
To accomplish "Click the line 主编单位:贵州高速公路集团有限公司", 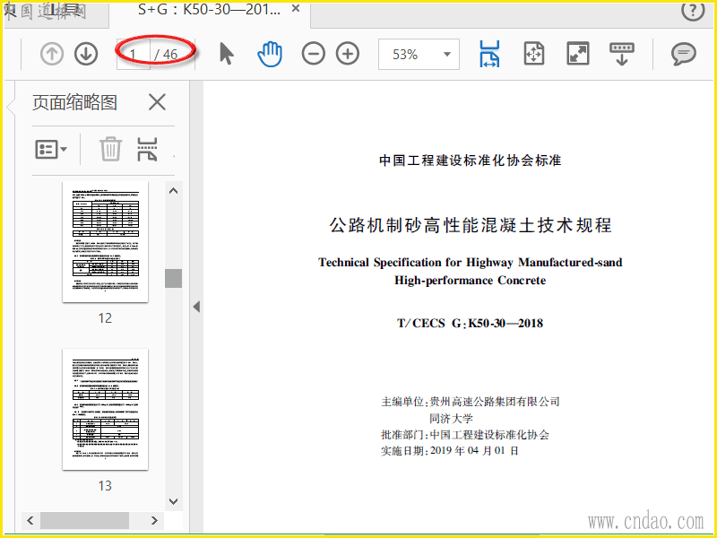I will tap(471, 402).
